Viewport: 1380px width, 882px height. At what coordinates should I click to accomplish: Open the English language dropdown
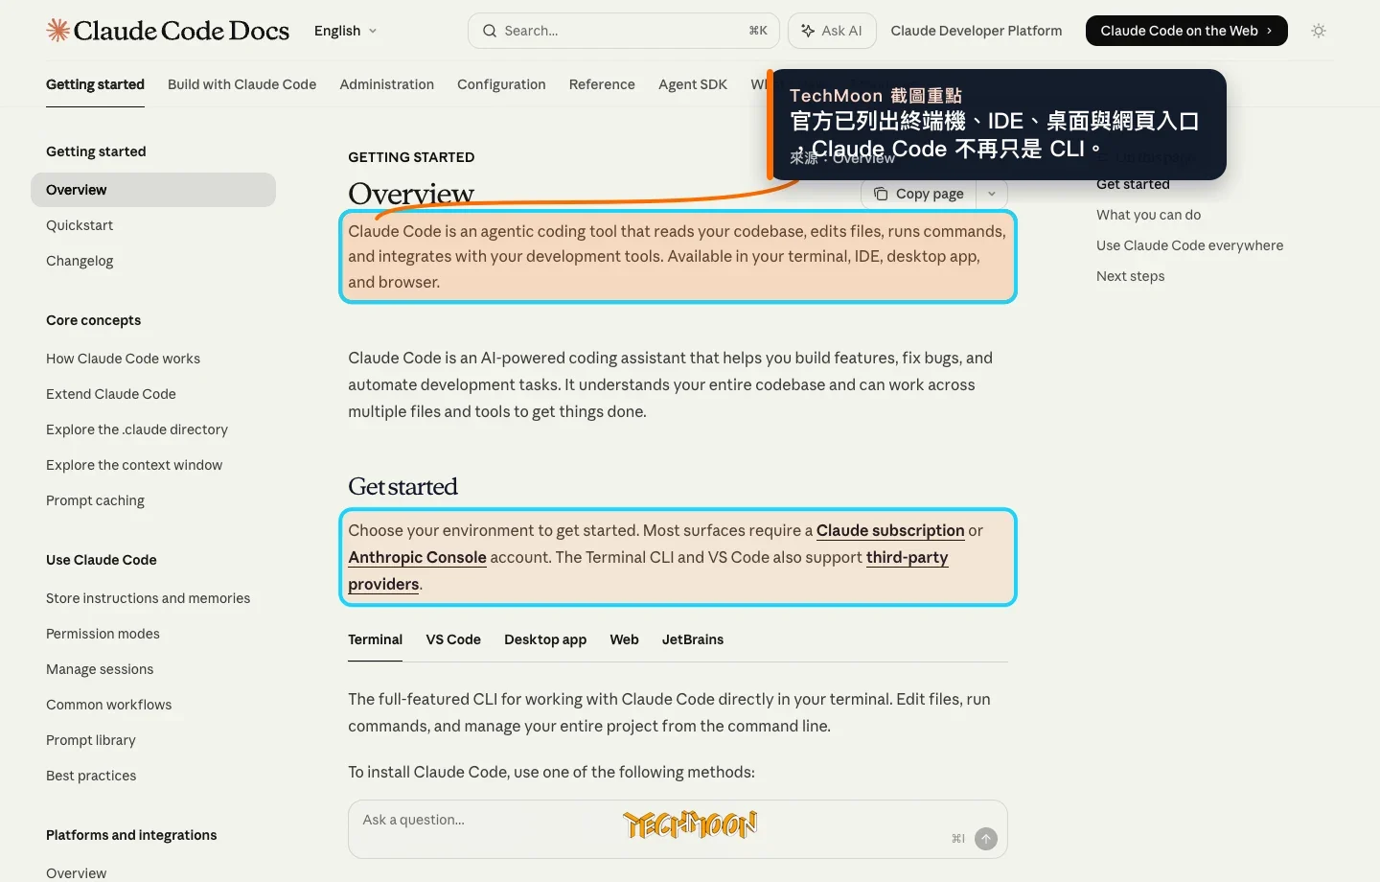pyautogui.click(x=345, y=31)
